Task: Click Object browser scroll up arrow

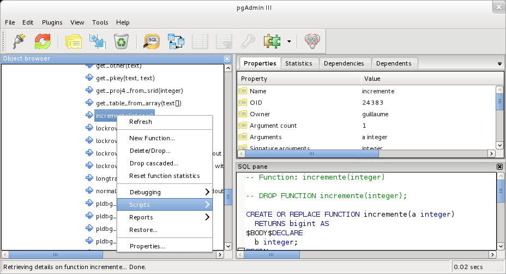Action: click(x=228, y=68)
